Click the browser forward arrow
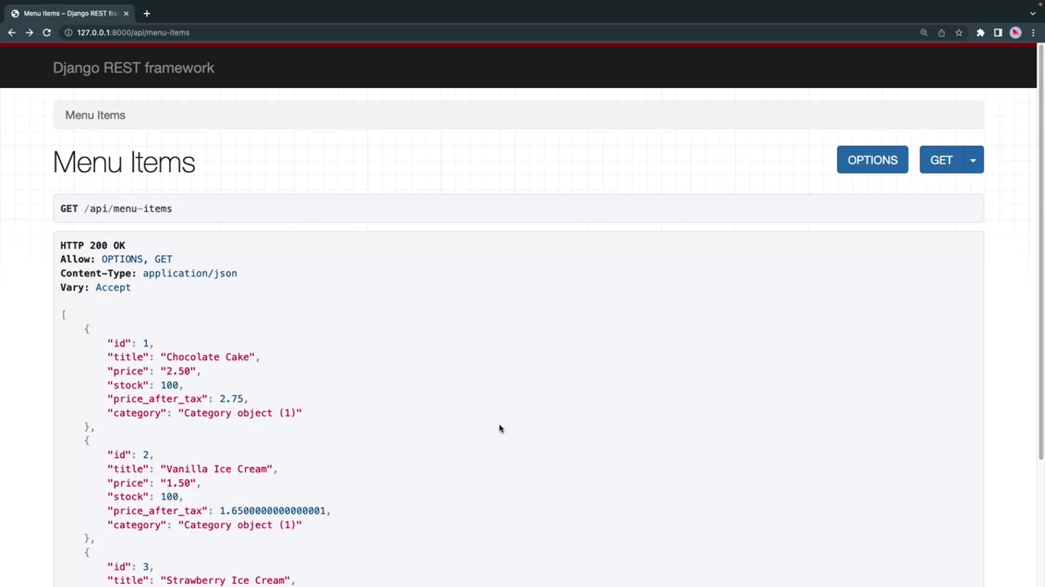Screen dimensions: 1045x587 (x=29, y=33)
